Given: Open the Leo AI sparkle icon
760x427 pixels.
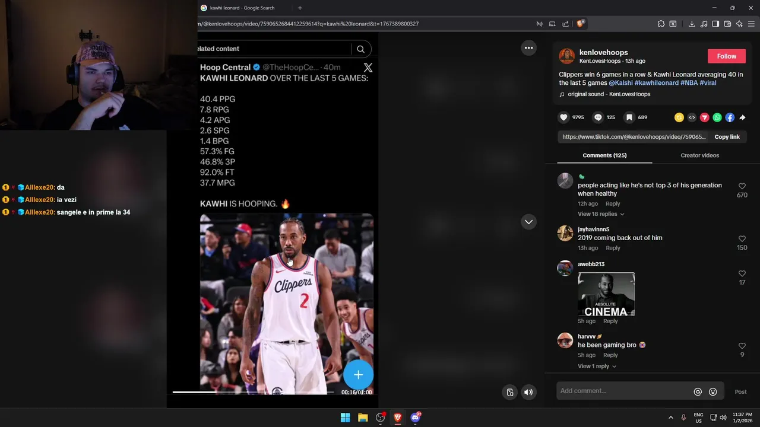Looking at the screenshot, I should [739, 24].
